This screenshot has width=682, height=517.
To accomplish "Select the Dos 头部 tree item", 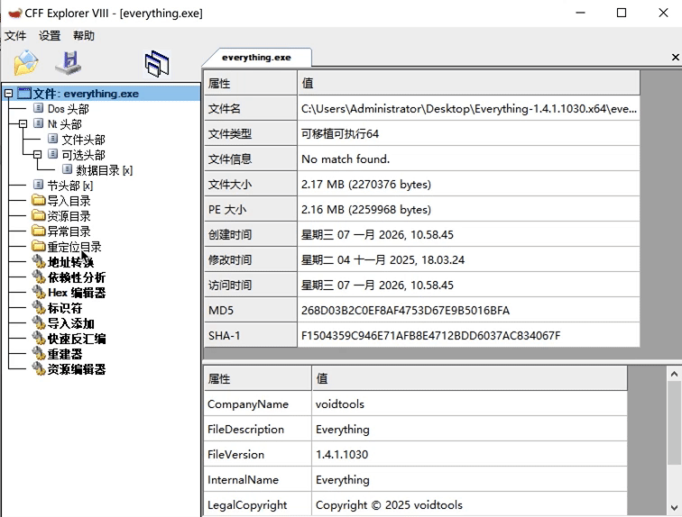I will click(x=68, y=109).
